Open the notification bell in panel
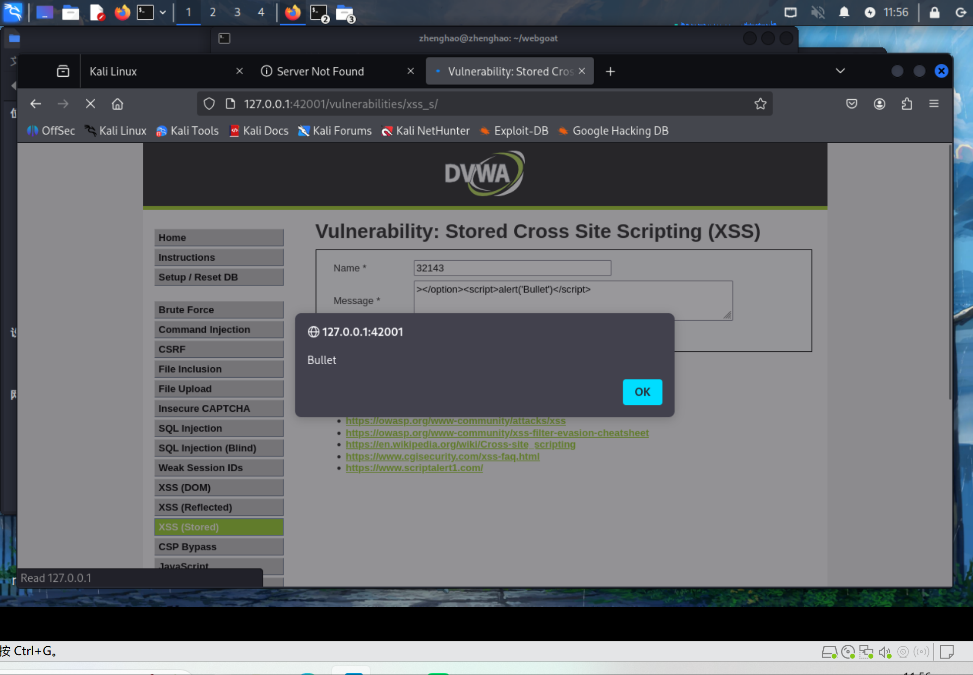 844,12
